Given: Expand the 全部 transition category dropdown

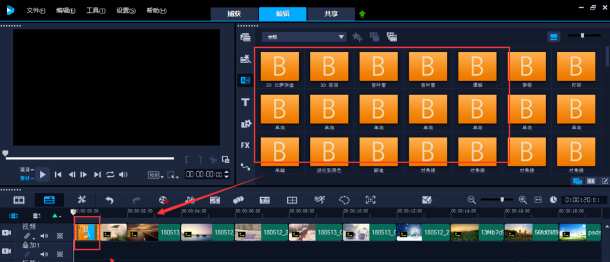Looking at the screenshot, I should 341,37.
